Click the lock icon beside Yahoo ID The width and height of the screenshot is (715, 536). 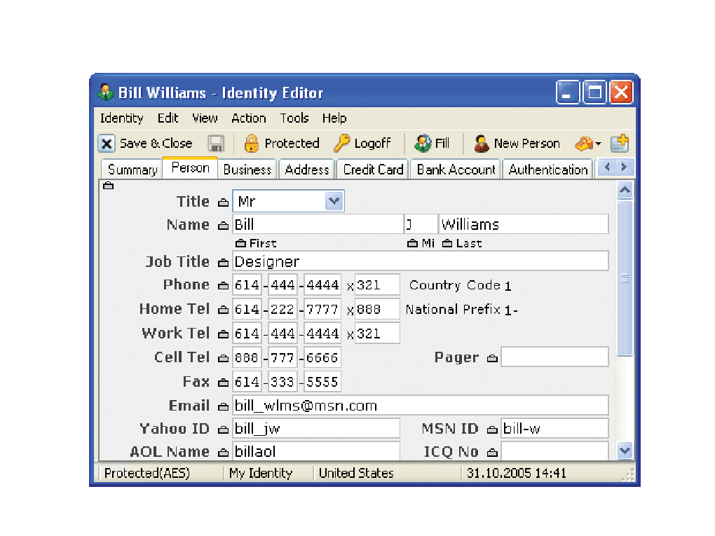223,430
